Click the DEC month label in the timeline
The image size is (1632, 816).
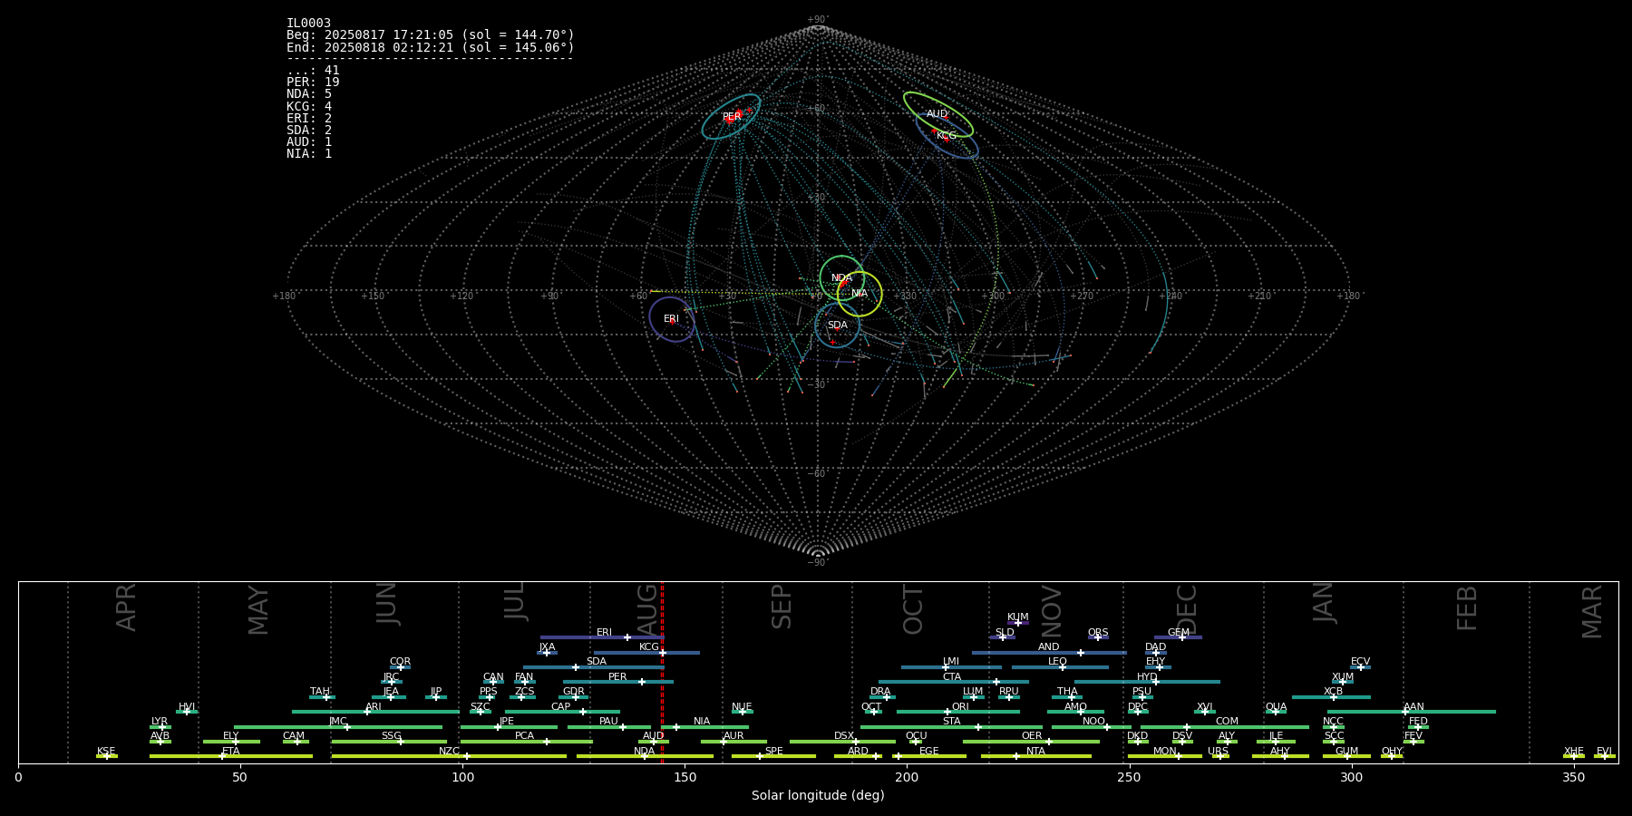coord(1187,609)
